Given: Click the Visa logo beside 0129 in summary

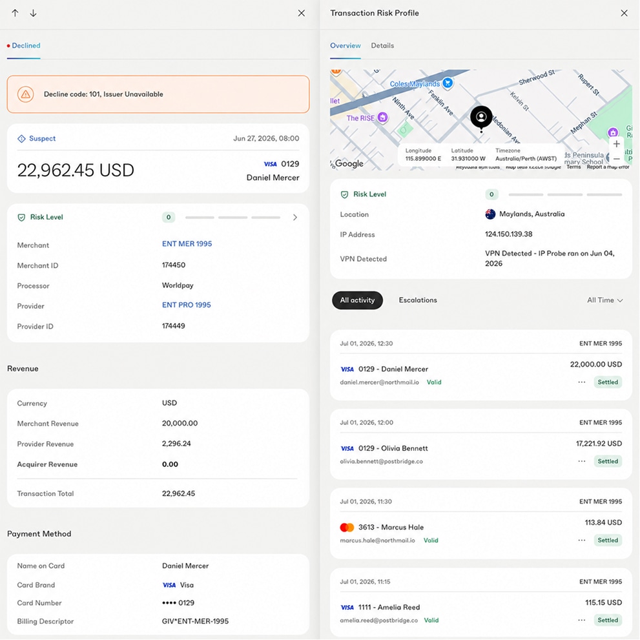Looking at the screenshot, I should click(270, 164).
